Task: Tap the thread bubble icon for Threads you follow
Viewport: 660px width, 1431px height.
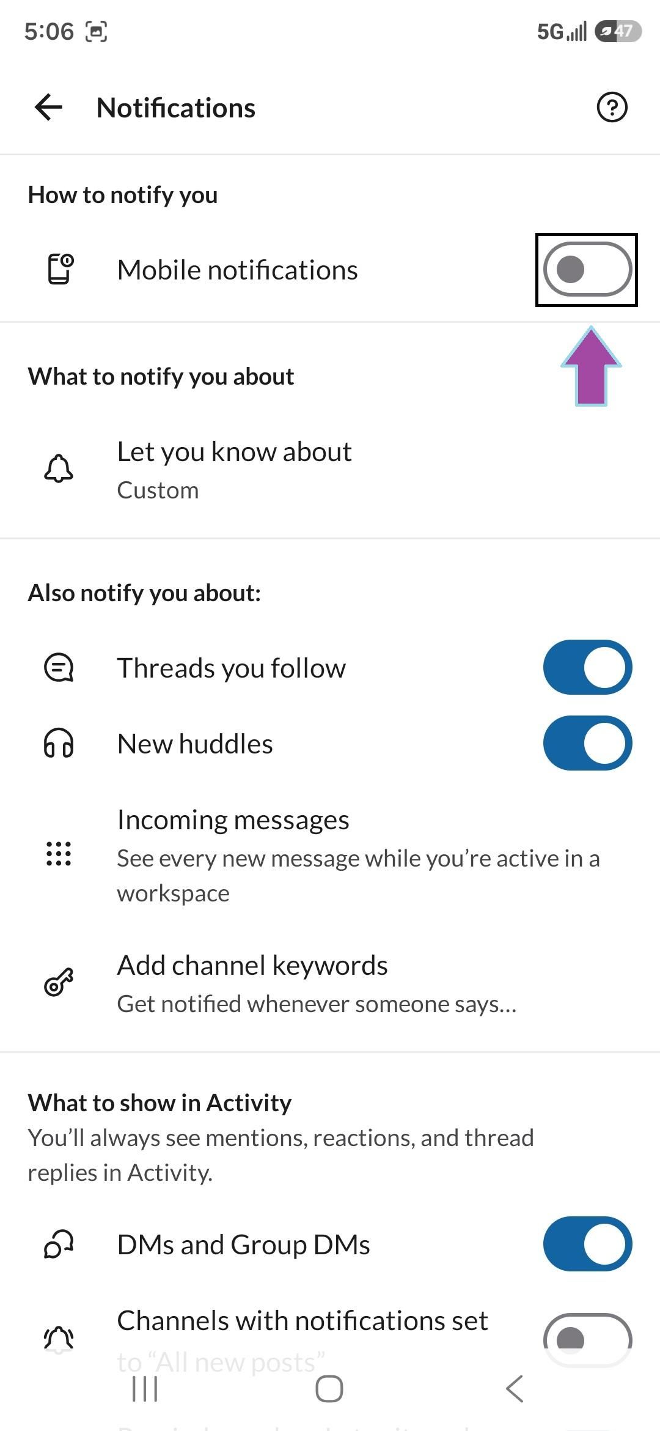Action: click(59, 667)
